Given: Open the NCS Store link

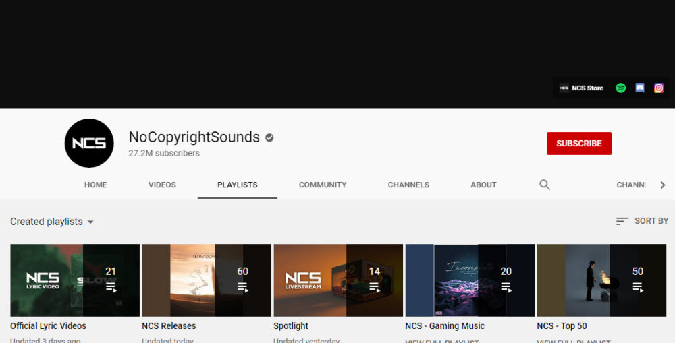Looking at the screenshot, I should pos(581,88).
